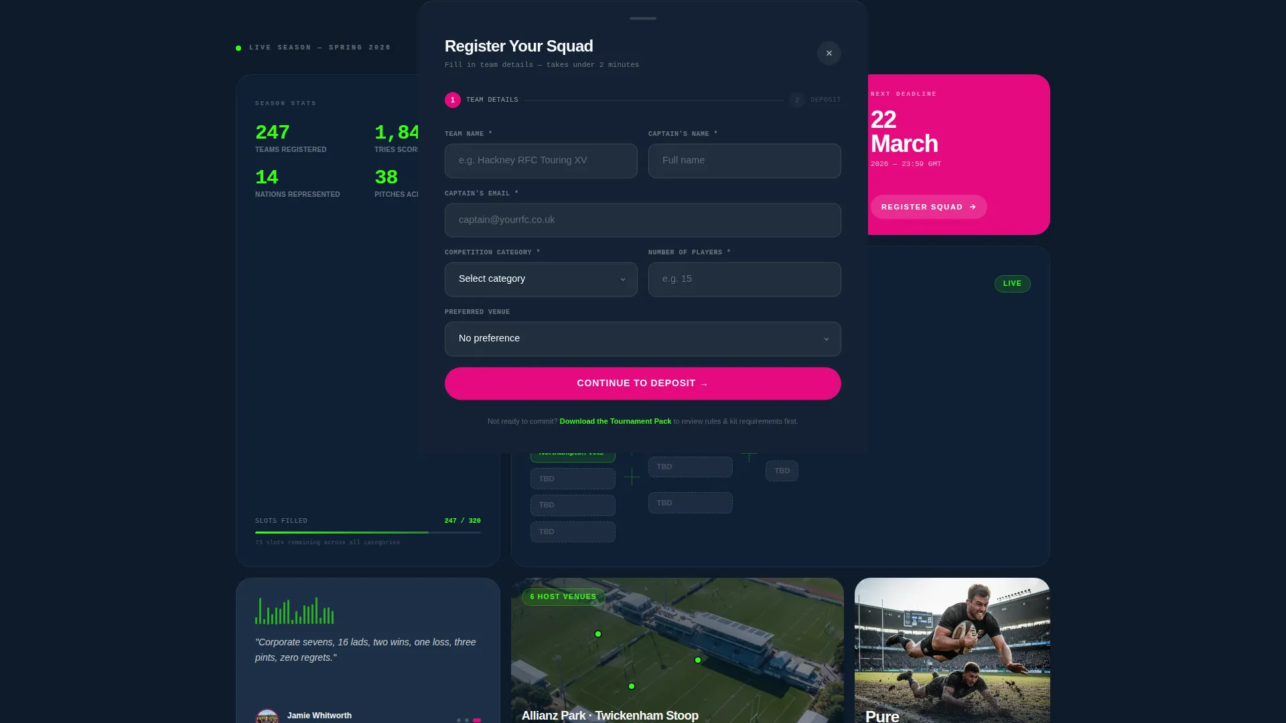Select the middle-right green venue map marker
The height and width of the screenshot is (723, 1286).
point(698,660)
